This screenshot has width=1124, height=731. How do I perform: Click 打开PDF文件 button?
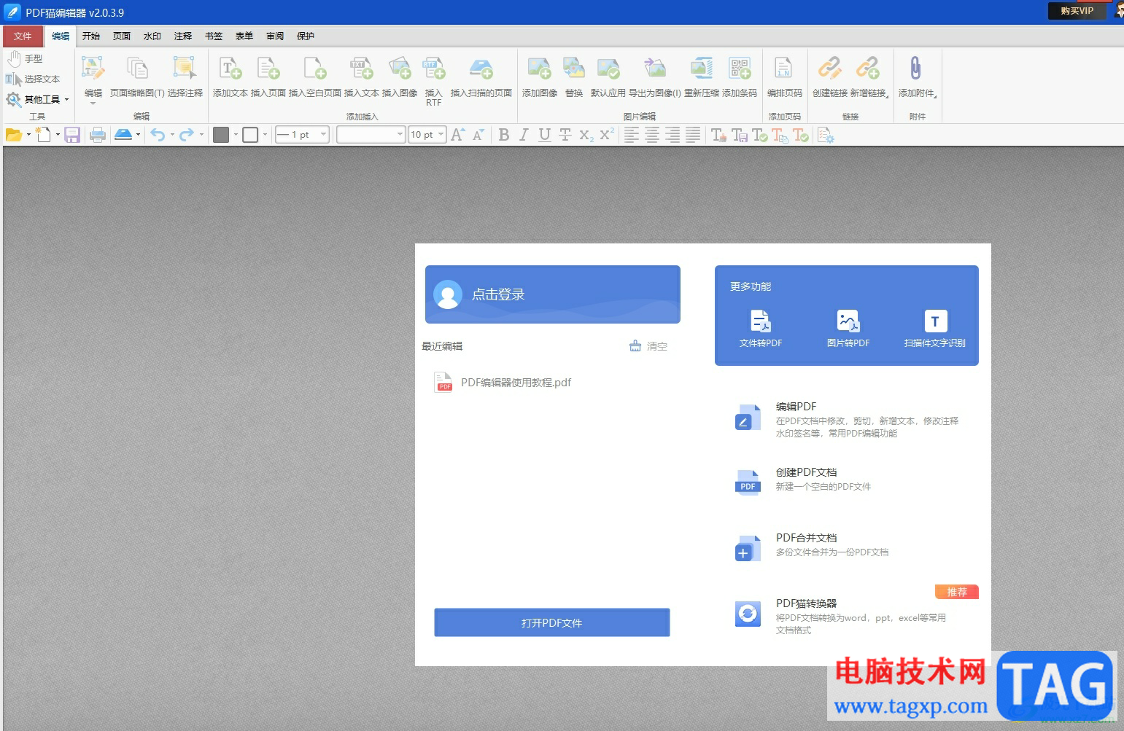(x=552, y=622)
